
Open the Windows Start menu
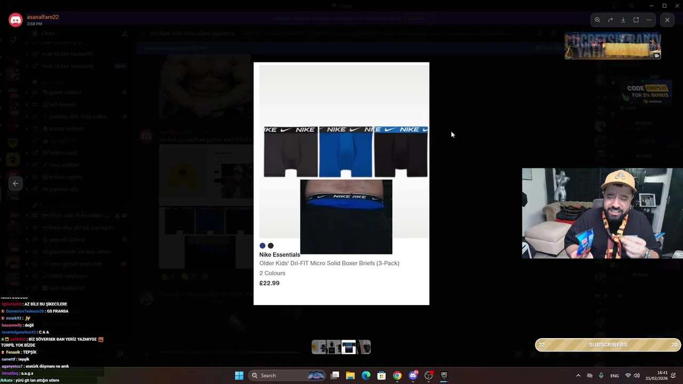pos(239,375)
